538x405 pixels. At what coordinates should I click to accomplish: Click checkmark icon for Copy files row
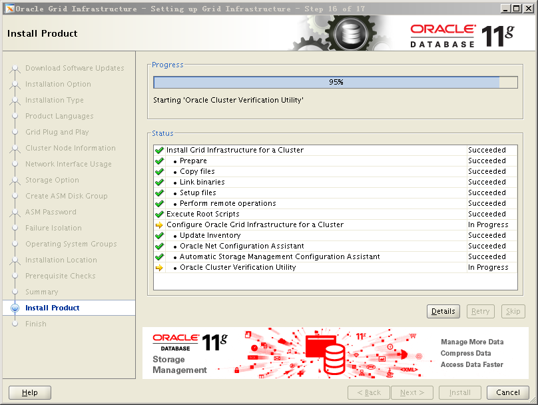(159, 172)
